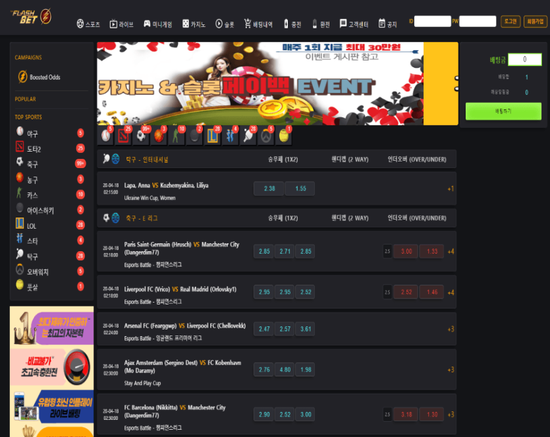
Task: Pick 1.55 odds for Kozhemyakina, Liliya
Action: (x=300, y=189)
